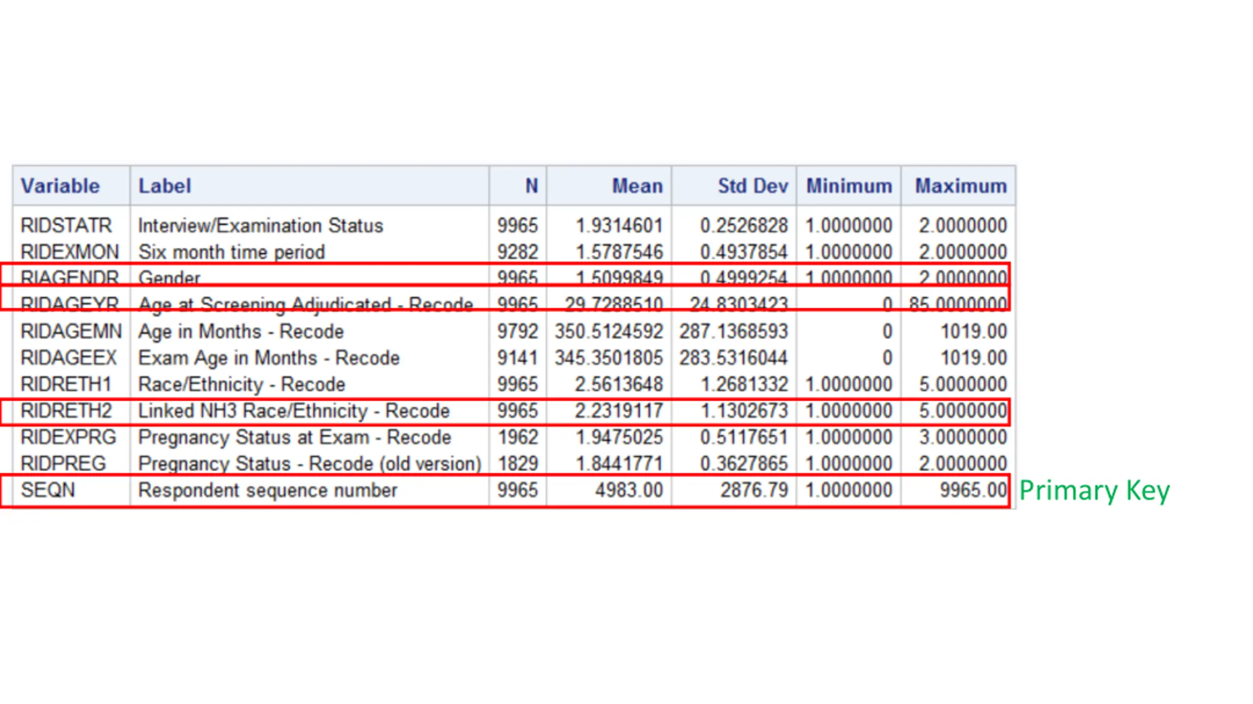Select the RIAGENDR variable cell
The image size is (1253, 704).
70,278
